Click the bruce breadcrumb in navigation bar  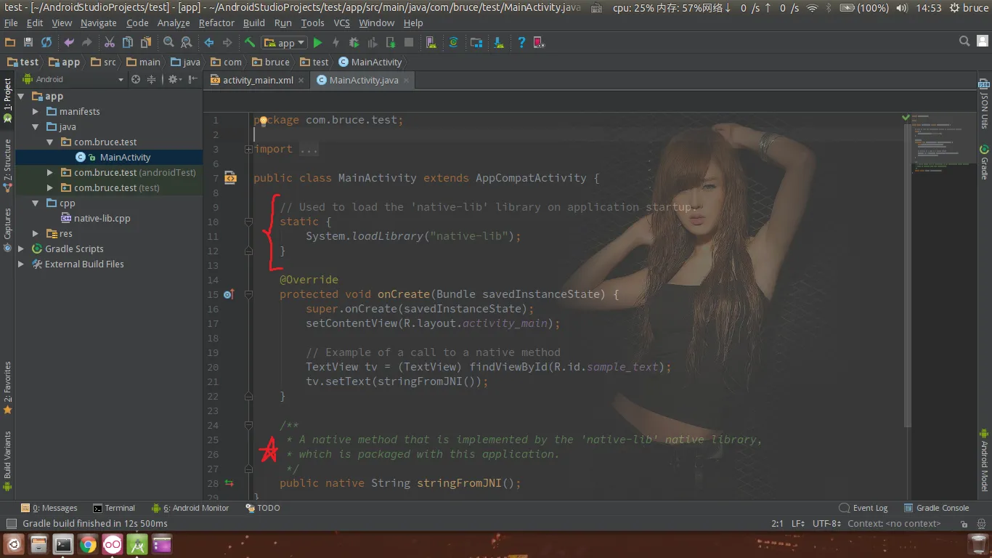pyautogui.click(x=270, y=62)
